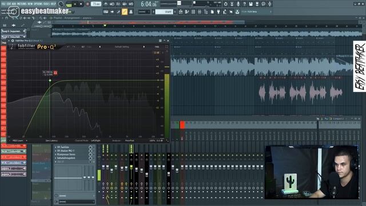
Task: Click Pro-Q 2 full screen icon
Action: tap(166, 47)
